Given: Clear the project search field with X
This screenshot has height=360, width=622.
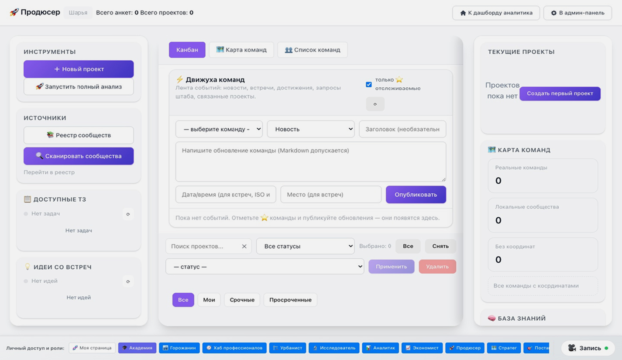Looking at the screenshot, I should tap(244, 247).
